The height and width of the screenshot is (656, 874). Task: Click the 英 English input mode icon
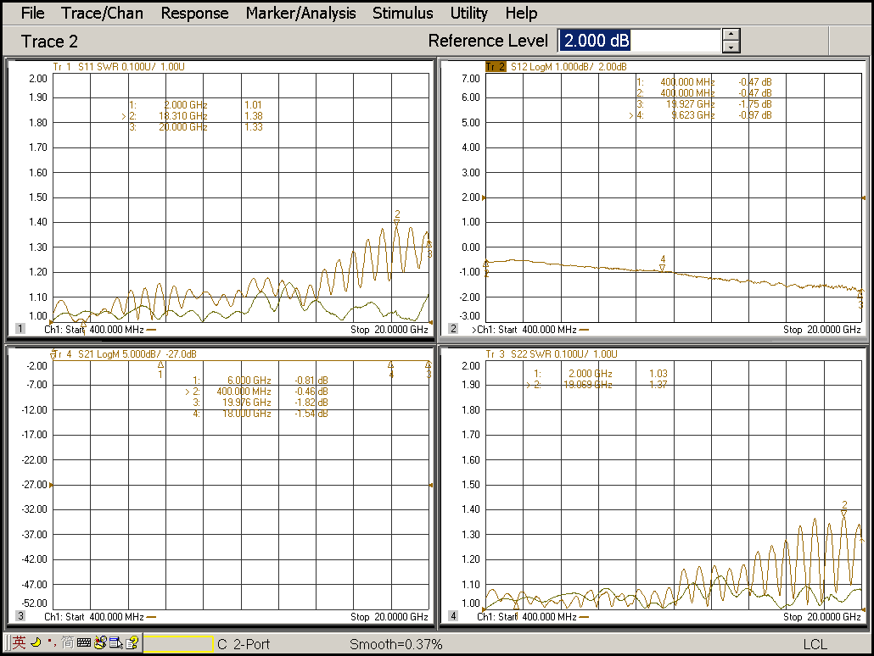click(19, 642)
